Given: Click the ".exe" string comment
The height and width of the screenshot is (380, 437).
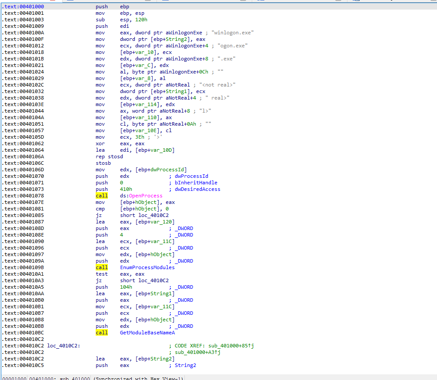Looking at the screenshot, I should [x=226, y=59].
